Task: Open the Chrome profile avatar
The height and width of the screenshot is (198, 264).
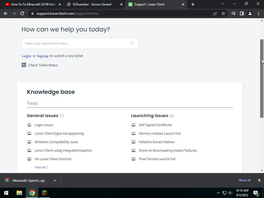Action: pyautogui.click(x=250, y=13)
